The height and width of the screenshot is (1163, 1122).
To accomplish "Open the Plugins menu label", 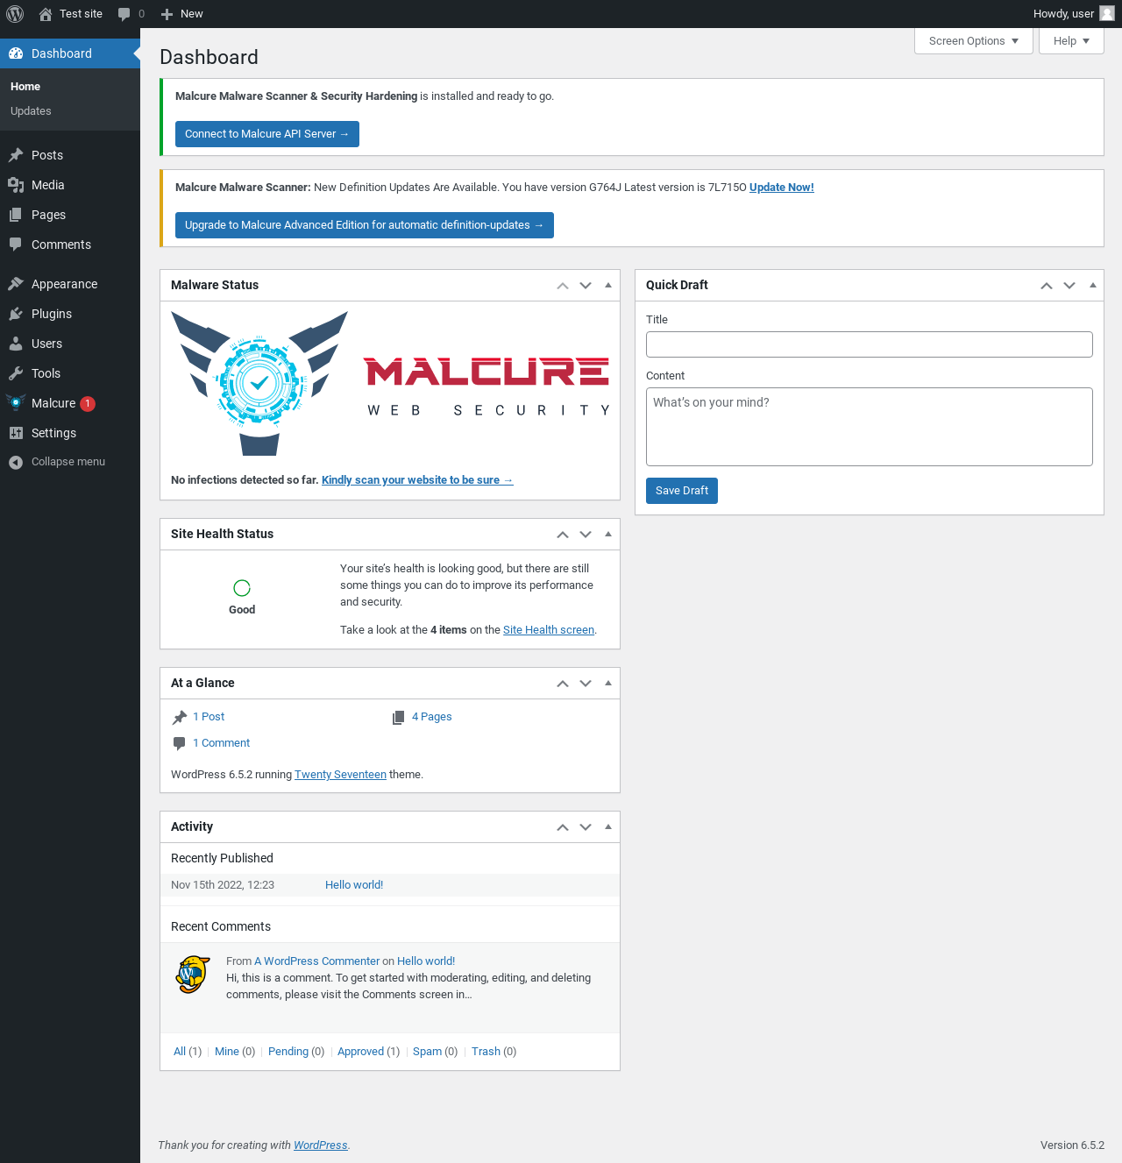I will click(52, 314).
